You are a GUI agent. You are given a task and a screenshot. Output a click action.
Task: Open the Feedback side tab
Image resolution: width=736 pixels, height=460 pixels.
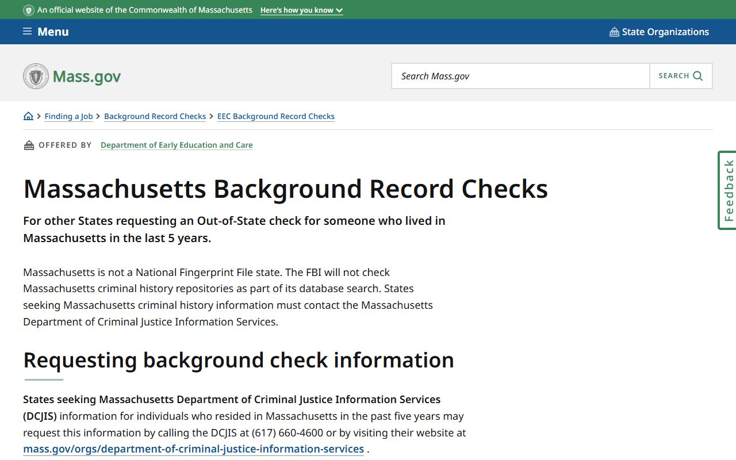(727, 190)
